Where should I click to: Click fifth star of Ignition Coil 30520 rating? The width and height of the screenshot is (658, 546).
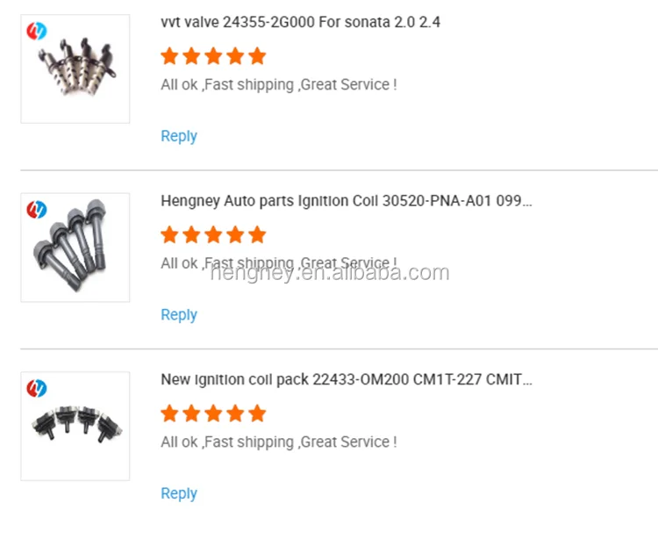click(x=257, y=234)
